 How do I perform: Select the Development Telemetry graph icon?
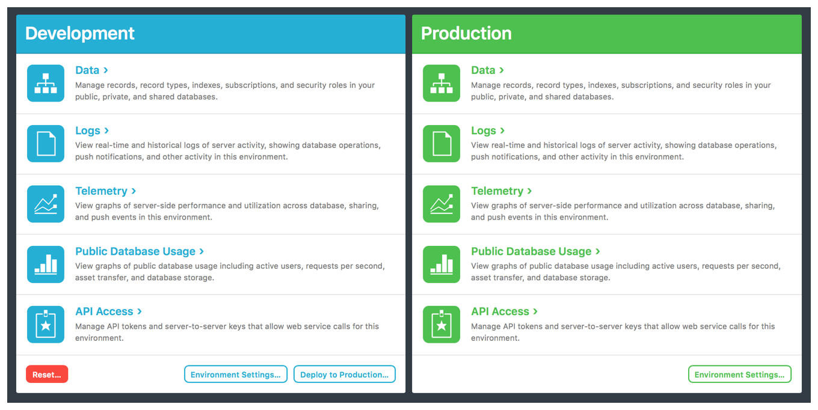click(46, 204)
